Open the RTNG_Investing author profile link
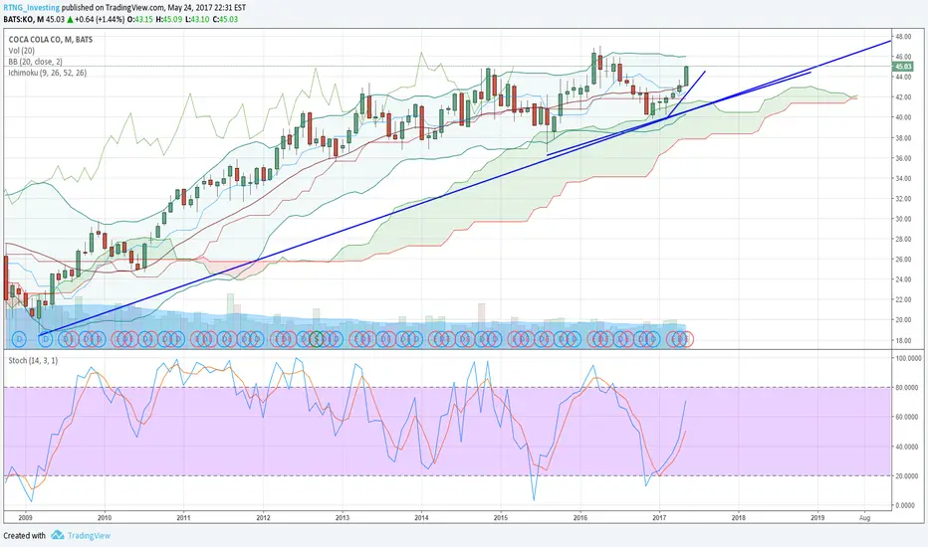The image size is (928, 547). 32,8
